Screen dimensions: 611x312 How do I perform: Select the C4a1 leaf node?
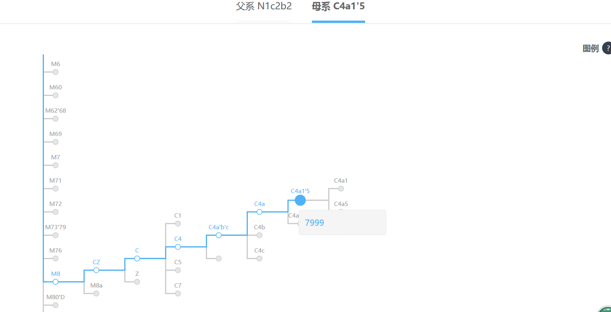pos(341,188)
